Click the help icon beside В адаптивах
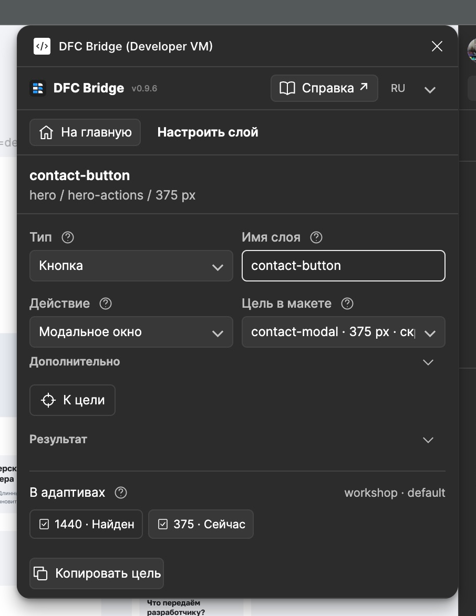476x616 pixels. click(121, 493)
